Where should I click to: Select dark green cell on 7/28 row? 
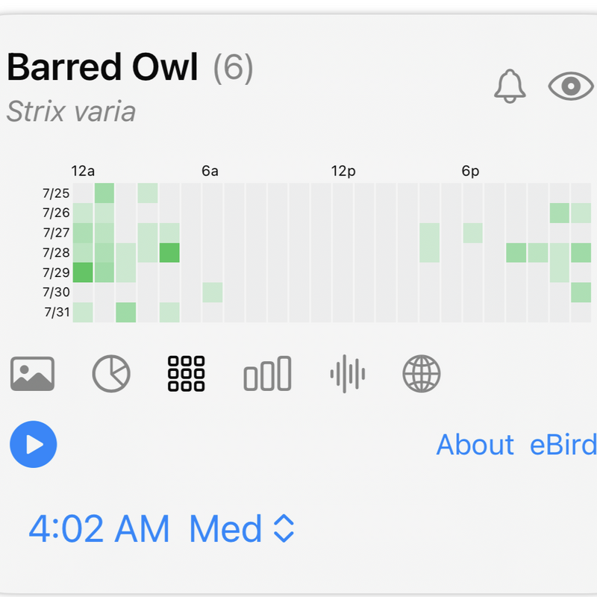click(x=169, y=253)
